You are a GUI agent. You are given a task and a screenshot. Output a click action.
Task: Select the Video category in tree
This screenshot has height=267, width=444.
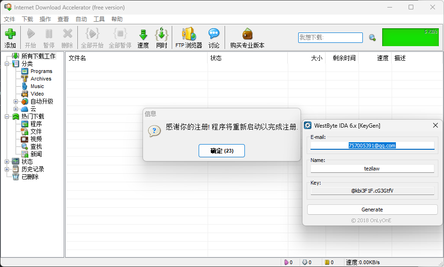37,94
